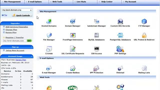Collapse the Site Management section
Viewport: 160px width, 90px height.
38,11
